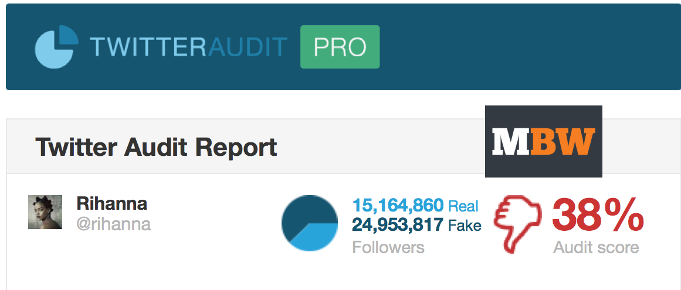This screenshot has width=681, height=290.
Task: Open the Rihanna profile name link
Action: [111, 203]
